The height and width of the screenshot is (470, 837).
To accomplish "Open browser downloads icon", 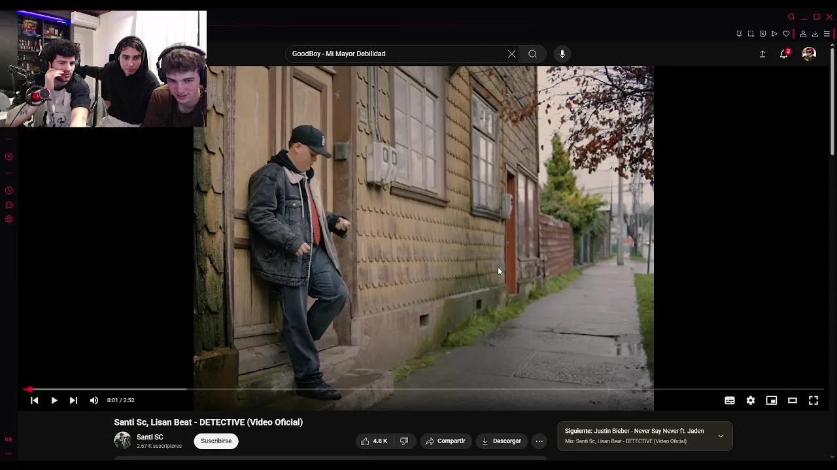I will (x=815, y=34).
